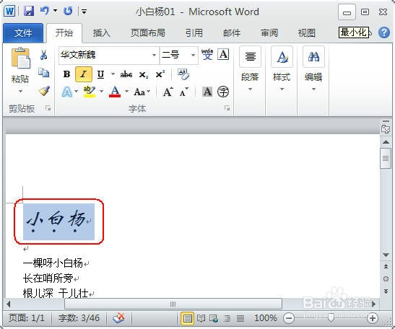
Task: Shrink font size
Action: [184, 92]
